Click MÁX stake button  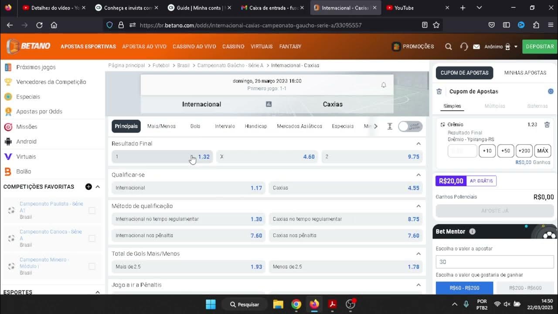point(543,151)
